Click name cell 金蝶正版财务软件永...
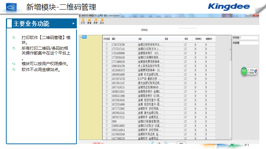 pyautogui.click(x=150, y=45)
